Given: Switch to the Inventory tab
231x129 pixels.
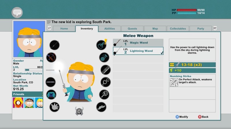Looking at the screenshot, I should [87, 29].
